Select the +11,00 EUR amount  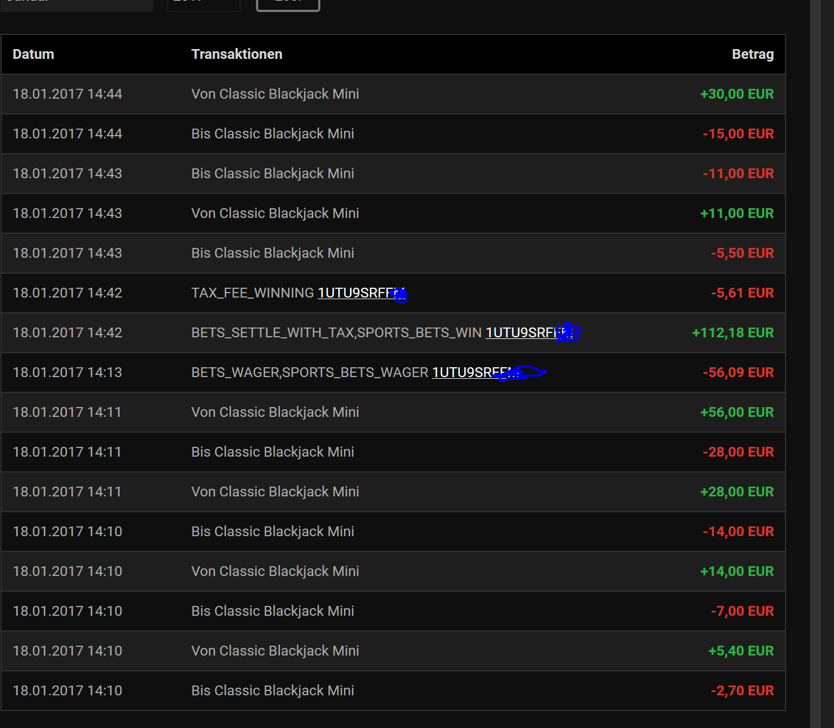pos(737,213)
